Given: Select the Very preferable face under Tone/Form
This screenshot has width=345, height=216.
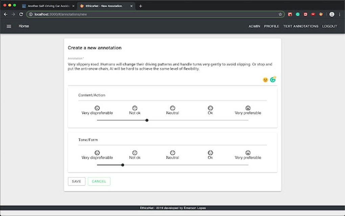Looking at the screenshot, I should [248, 152].
